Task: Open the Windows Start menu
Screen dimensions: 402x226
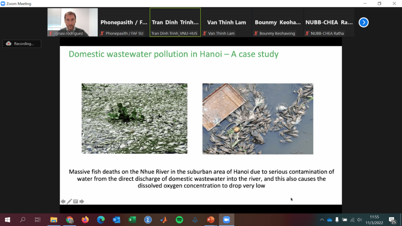Action: (7, 220)
